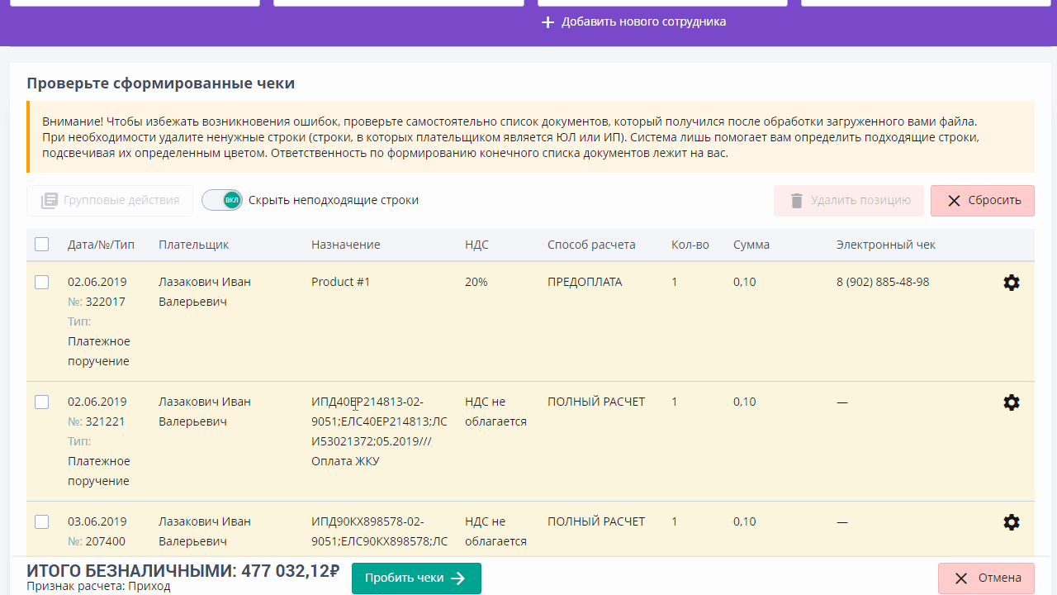The width and height of the screenshot is (1057, 595).
Task: Click document number 322017
Action: click(x=106, y=302)
